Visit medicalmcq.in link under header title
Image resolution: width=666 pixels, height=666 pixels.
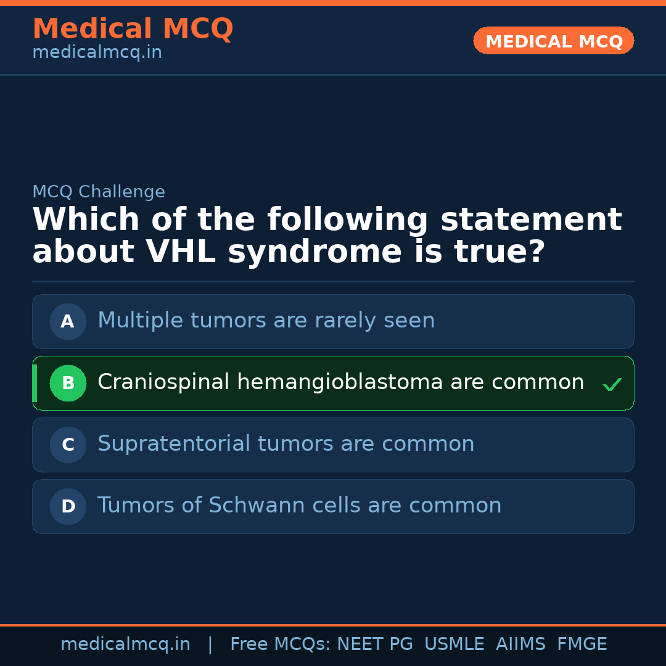click(x=97, y=53)
